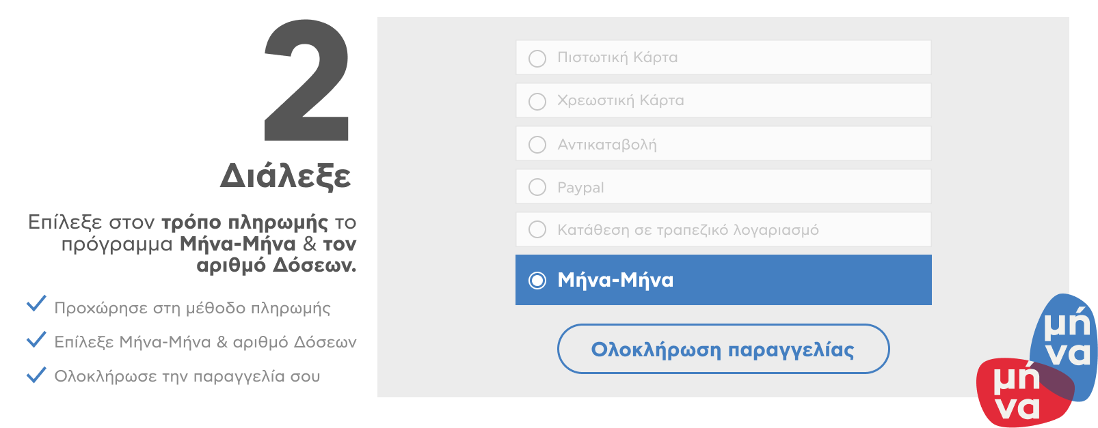This screenshot has width=1098, height=428.
Task: Click the Προχώρησε στη μέθοδο πληρωμής text
Action: point(192,308)
